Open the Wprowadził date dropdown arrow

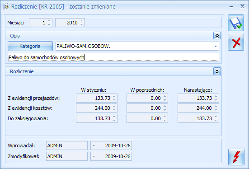(x=94, y=146)
